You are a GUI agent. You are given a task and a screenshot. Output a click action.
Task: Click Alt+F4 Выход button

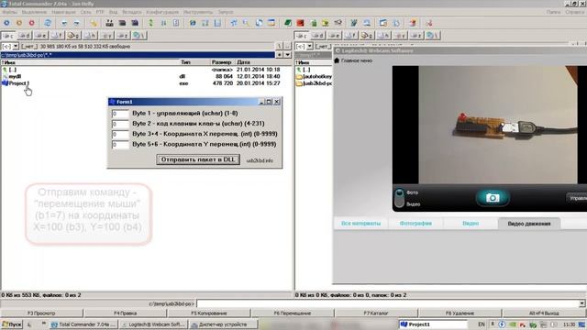pos(544,313)
